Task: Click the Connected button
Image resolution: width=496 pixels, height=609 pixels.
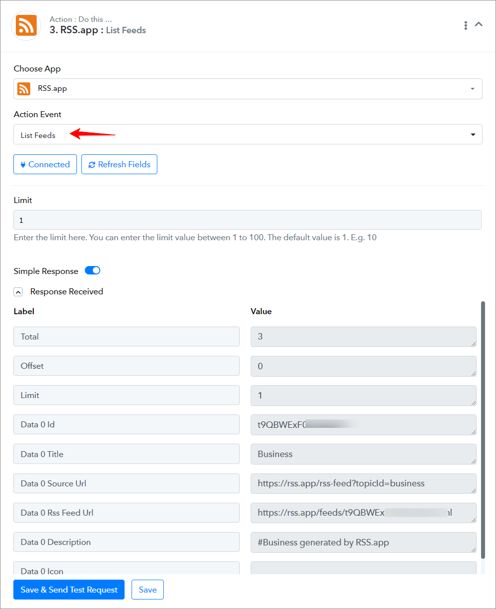Action: (45, 164)
